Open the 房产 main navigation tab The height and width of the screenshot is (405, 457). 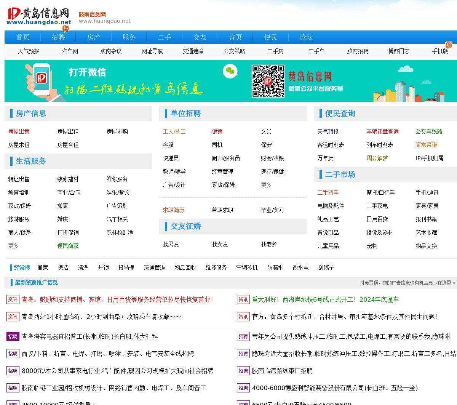point(94,37)
